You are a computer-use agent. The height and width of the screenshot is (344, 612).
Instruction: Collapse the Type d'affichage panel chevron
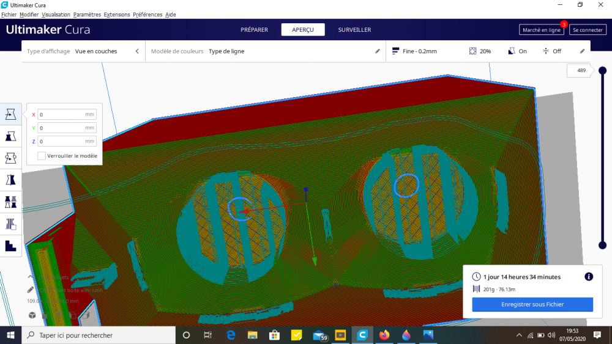(137, 51)
